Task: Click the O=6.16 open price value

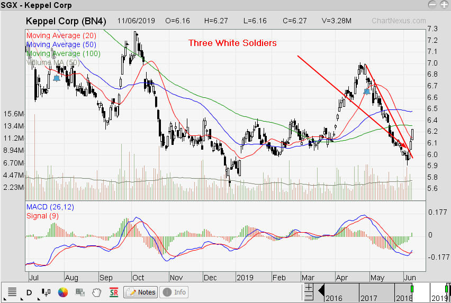Action: [177, 21]
